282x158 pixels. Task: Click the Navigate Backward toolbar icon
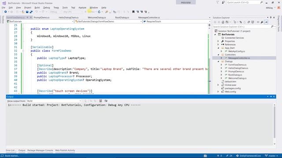point(6,12)
